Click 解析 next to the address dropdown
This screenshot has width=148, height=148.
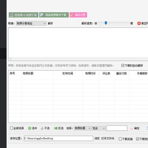(50, 23)
